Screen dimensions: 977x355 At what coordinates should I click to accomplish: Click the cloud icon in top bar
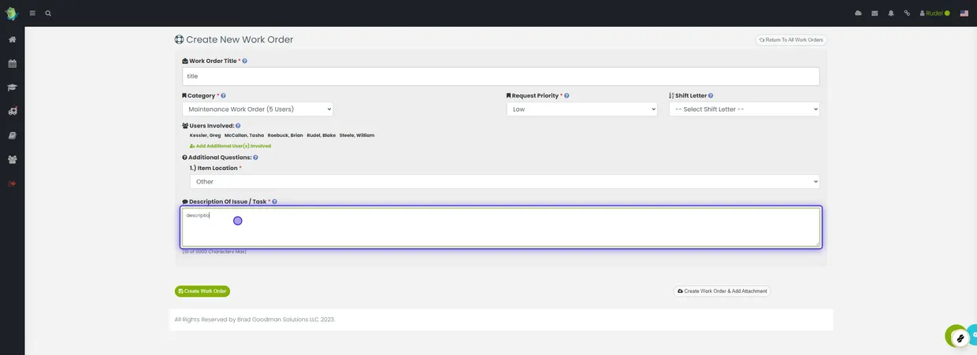pyautogui.click(x=858, y=13)
